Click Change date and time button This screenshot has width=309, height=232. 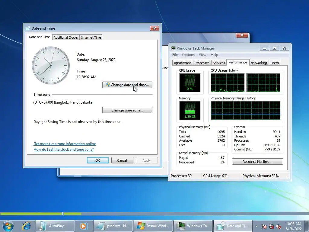(x=127, y=85)
